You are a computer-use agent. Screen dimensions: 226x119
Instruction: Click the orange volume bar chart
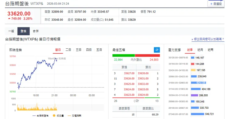[x=37, y=107]
